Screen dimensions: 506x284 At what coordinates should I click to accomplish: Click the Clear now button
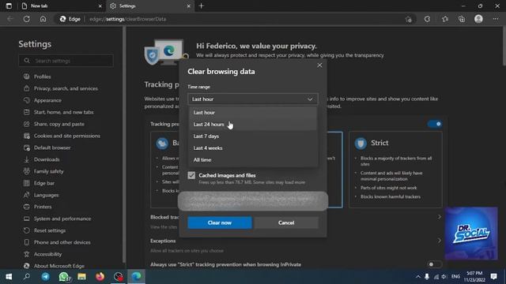tap(220, 222)
